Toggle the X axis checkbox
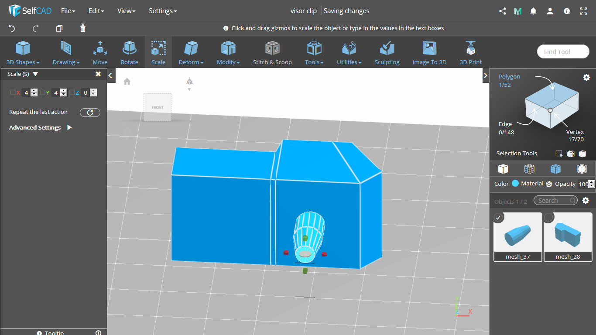The width and height of the screenshot is (596, 335). (x=13, y=92)
